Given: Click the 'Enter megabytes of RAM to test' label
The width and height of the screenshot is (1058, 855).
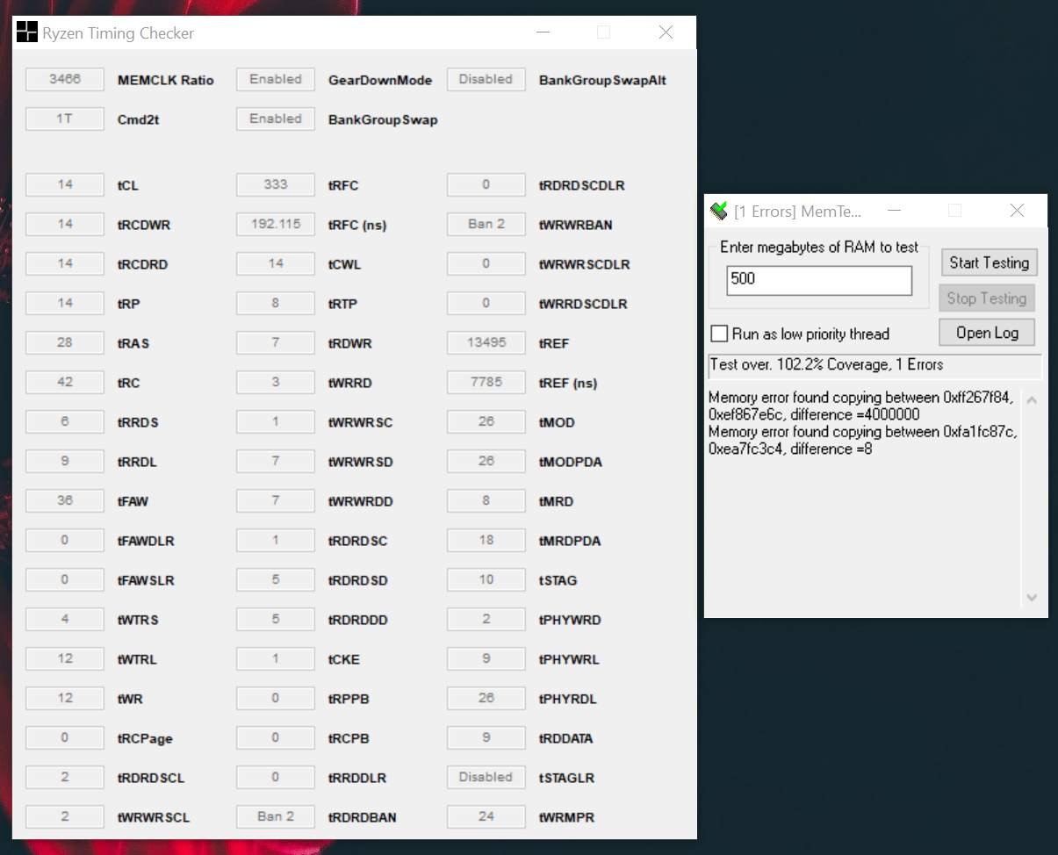Looking at the screenshot, I should pos(819,248).
